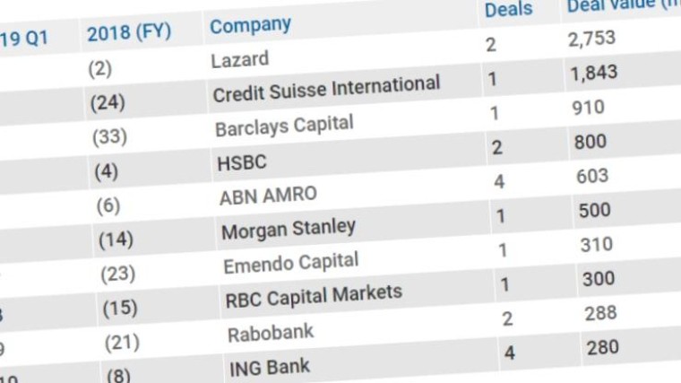Click ABN AMRO company name
Screen dimensions: 681x383
tap(268, 196)
